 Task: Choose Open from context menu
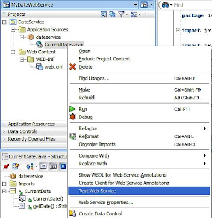tap(139, 51)
